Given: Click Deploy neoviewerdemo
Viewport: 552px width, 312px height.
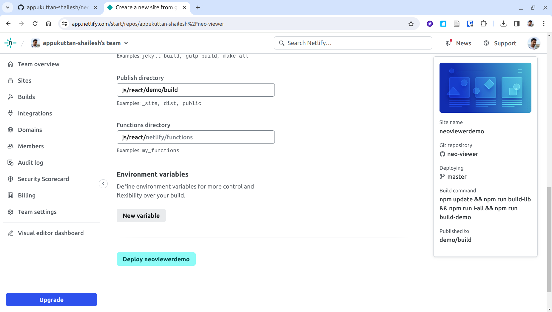Looking at the screenshot, I should 156,259.
